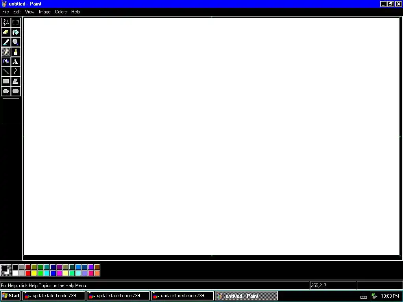Click the foreground/background color indicator box
This screenshot has height=302, width=403.
[6, 270]
